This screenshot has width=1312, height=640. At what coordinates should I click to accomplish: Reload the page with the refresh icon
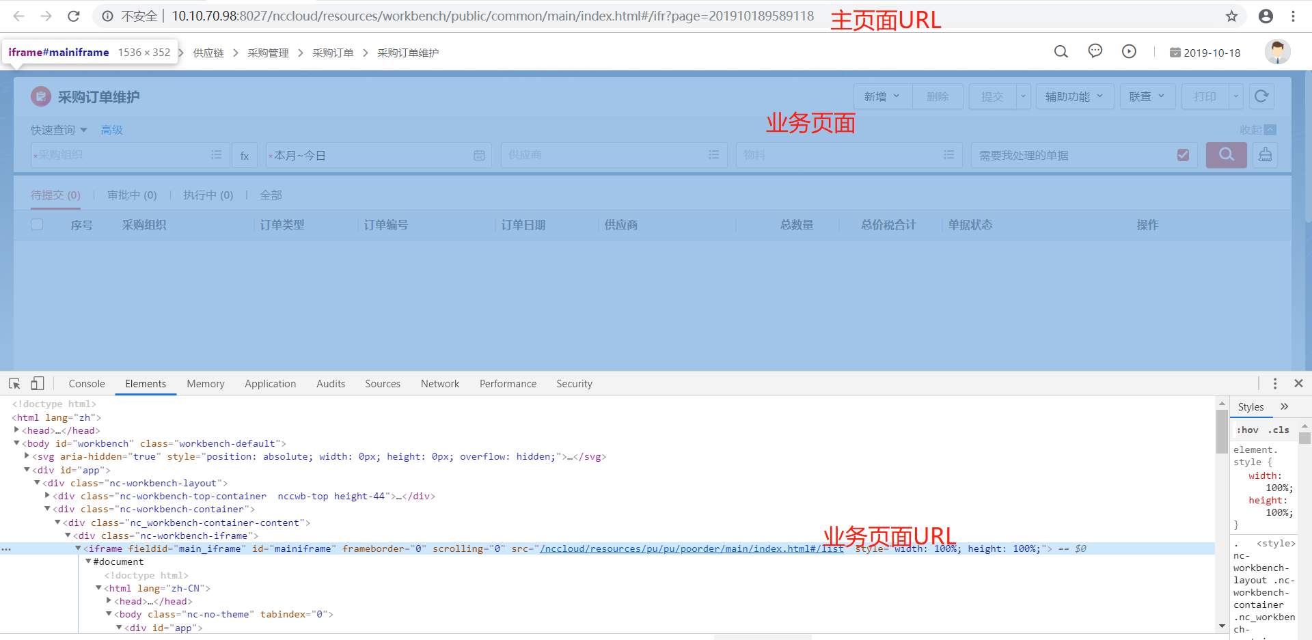point(74,16)
